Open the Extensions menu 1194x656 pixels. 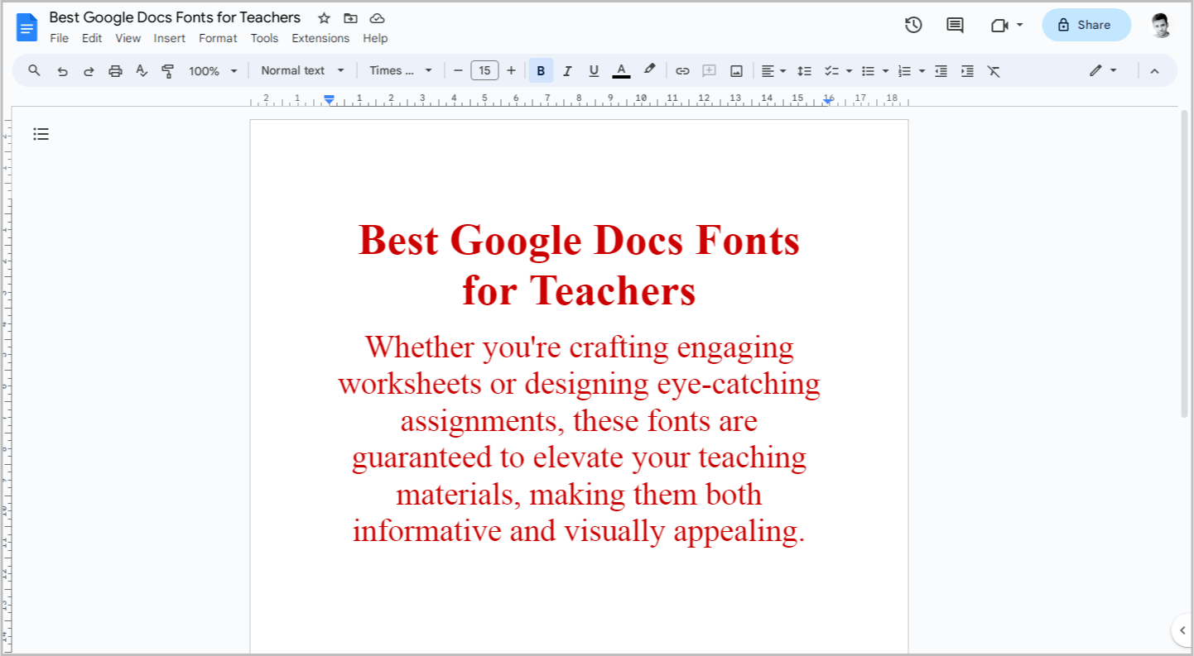320,38
